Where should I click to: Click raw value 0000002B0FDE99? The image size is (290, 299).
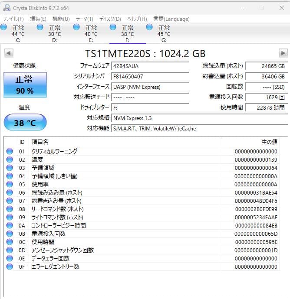point(256,209)
